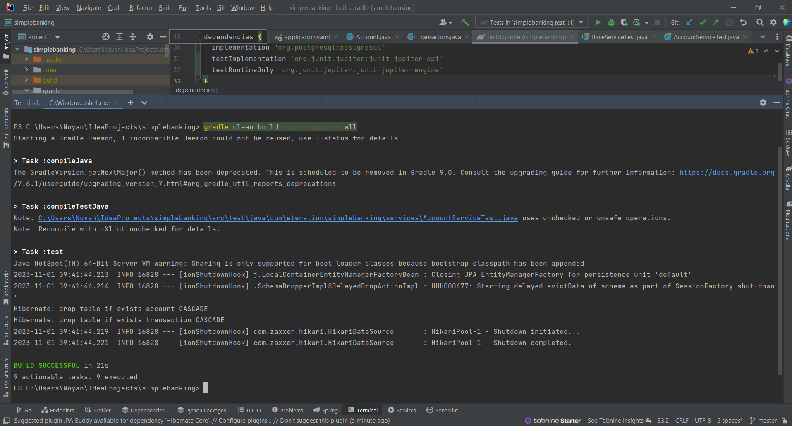Open Database tool window on right sidebar
The height and width of the screenshot is (426, 792).
click(788, 51)
